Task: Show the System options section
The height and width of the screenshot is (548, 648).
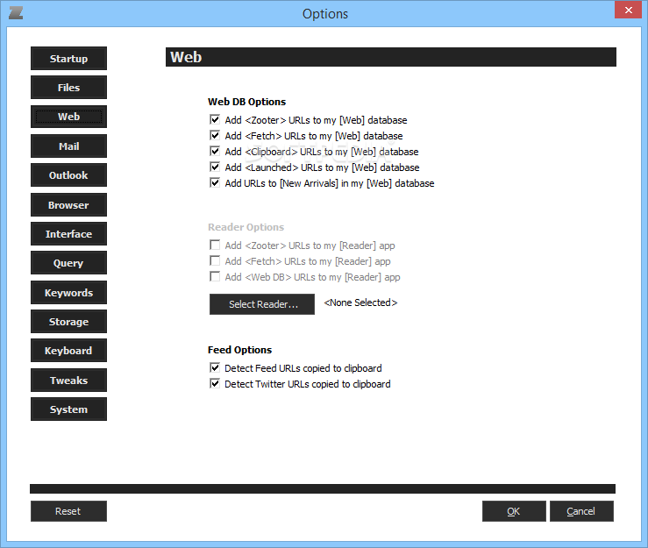Action: click(68, 409)
